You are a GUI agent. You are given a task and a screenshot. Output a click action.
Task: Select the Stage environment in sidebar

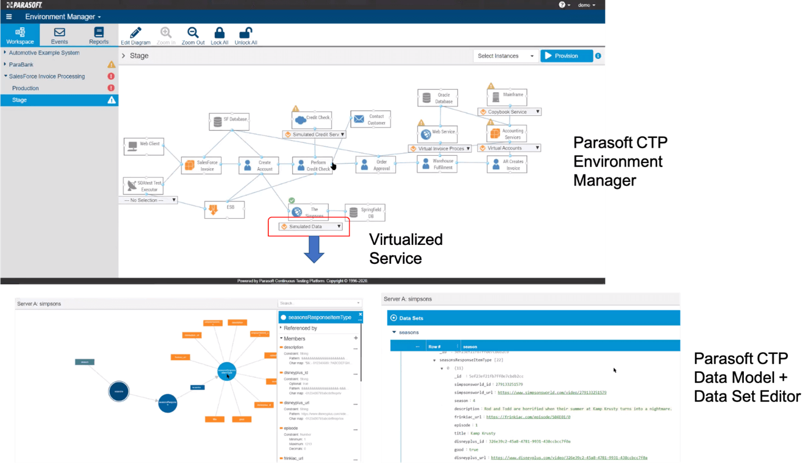(59, 100)
